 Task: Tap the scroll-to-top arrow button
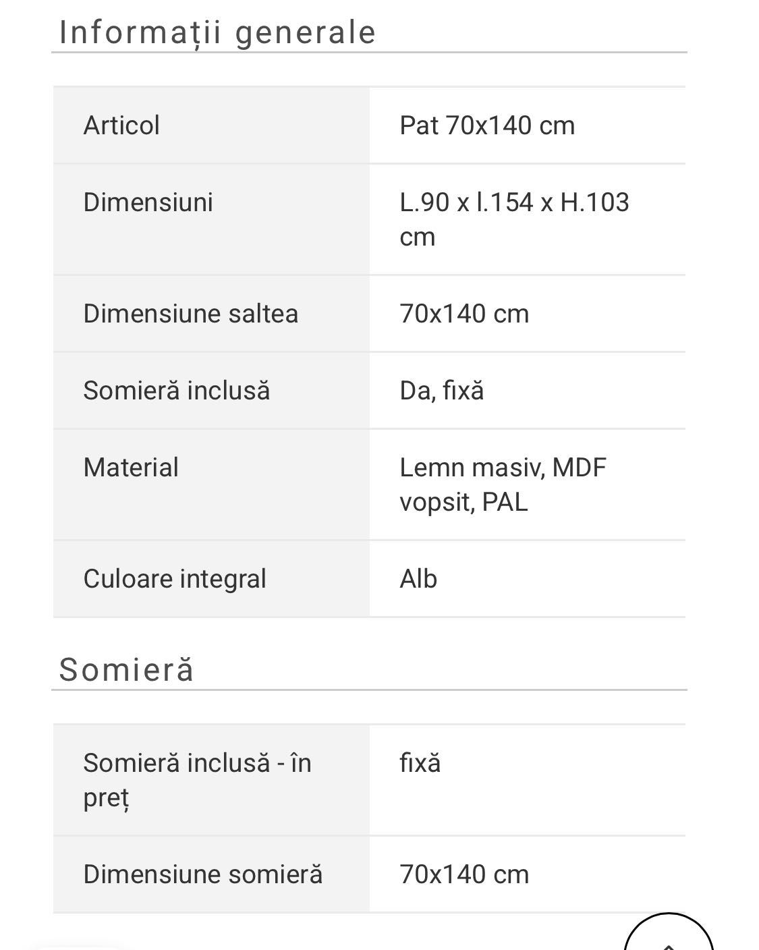(x=669, y=934)
